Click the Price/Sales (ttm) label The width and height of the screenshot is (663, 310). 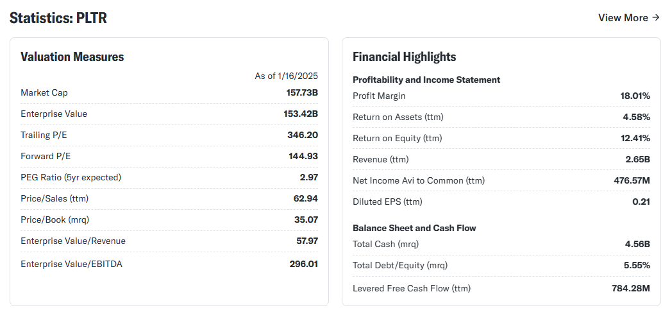pyautogui.click(x=55, y=198)
